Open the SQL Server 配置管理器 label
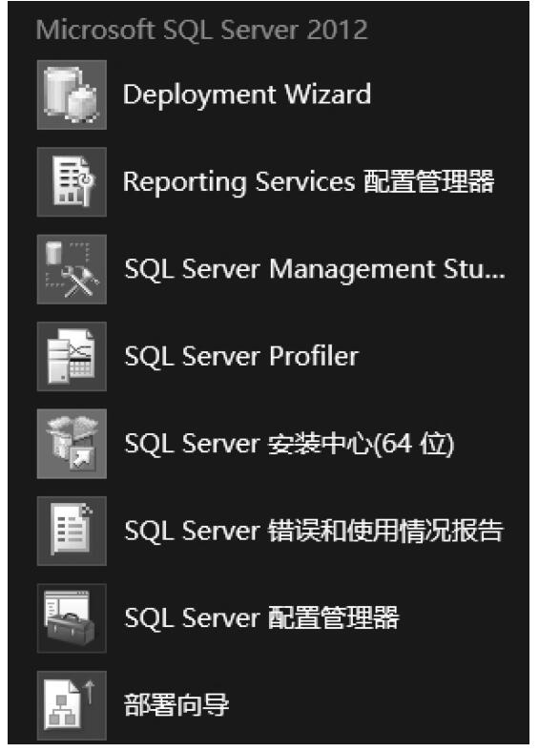The image size is (539, 752). (x=261, y=618)
